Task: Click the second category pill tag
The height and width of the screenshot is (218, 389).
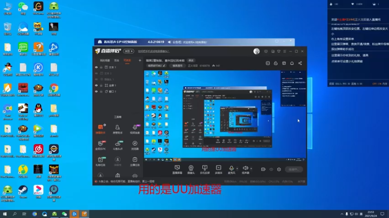Action: pos(177,66)
